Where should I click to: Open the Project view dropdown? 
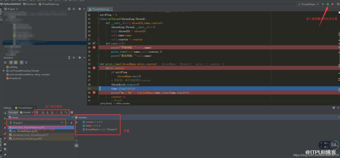pos(11,9)
